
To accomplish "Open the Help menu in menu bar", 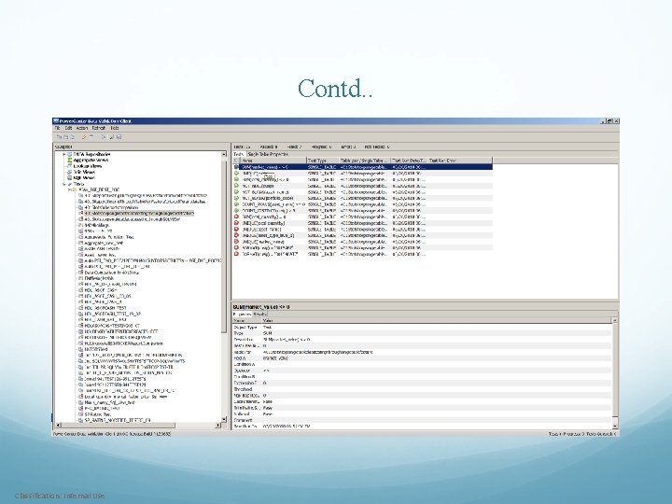I will pos(115,128).
